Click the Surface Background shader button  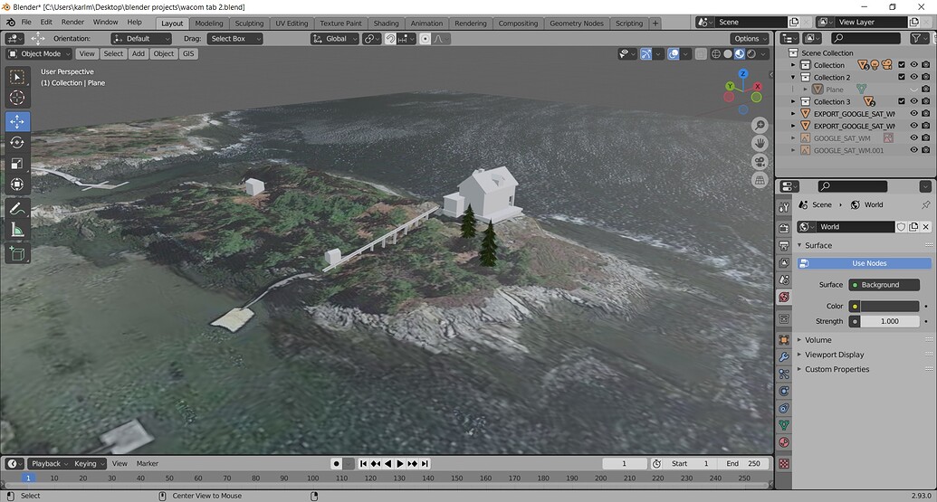coord(884,285)
